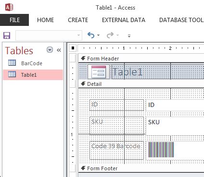Click the ID text box field
Screen dimensions: 204x177
tap(175, 105)
